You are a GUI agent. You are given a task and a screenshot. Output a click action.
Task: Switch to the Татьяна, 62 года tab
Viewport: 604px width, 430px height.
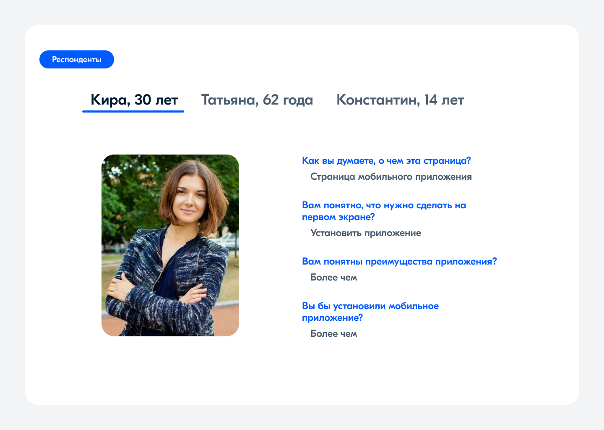tap(257, 100)
